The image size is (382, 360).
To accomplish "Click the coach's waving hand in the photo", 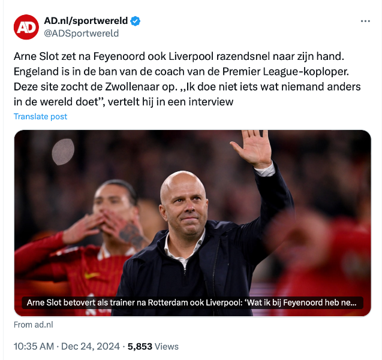I will pos(252,149).
